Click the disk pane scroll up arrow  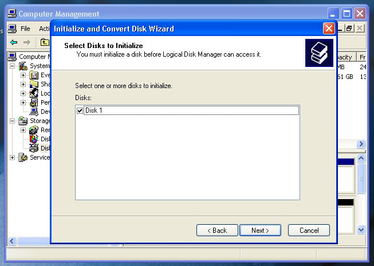(361, 158)
